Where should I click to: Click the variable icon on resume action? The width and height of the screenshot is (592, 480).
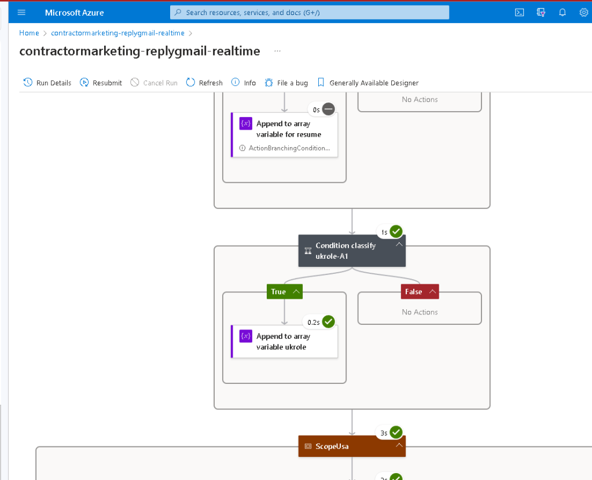click(x=246, y=123)
